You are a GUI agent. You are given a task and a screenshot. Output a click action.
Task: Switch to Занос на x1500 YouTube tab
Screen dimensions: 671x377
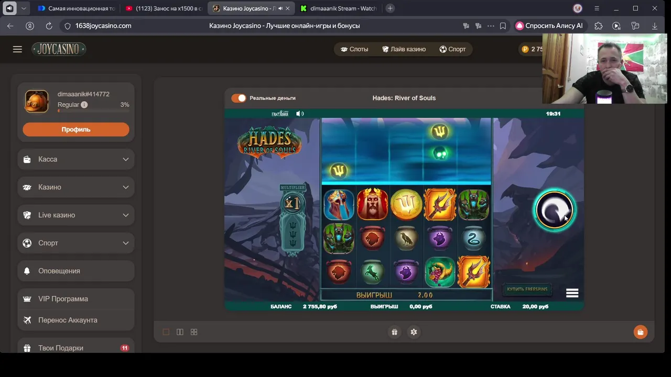tap(164, 8)
